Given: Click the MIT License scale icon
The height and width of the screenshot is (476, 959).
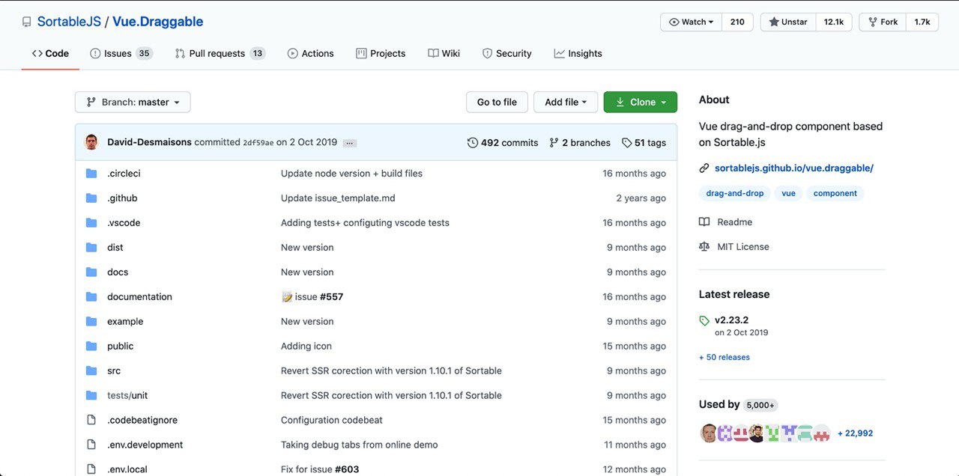Looking at the screenshot, I should tap(704, 247).
